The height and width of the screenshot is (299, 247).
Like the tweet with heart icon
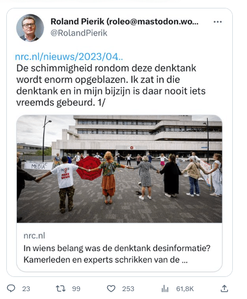click(x=111, y=288)
